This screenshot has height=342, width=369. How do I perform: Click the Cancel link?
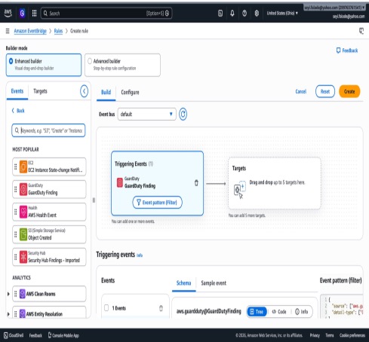coord(301,91)
